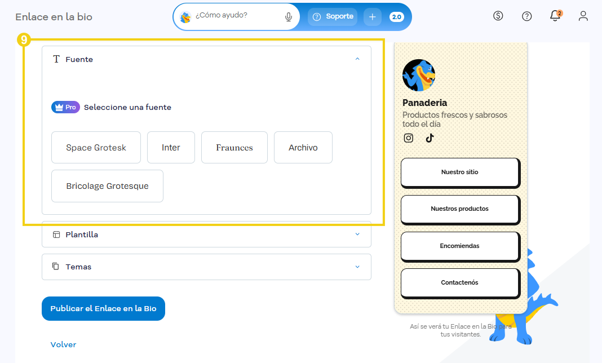This screenshot has width=602, height=363.
Task: Click the Volver link
Action: pyautogui.click(x=63, y=344)
